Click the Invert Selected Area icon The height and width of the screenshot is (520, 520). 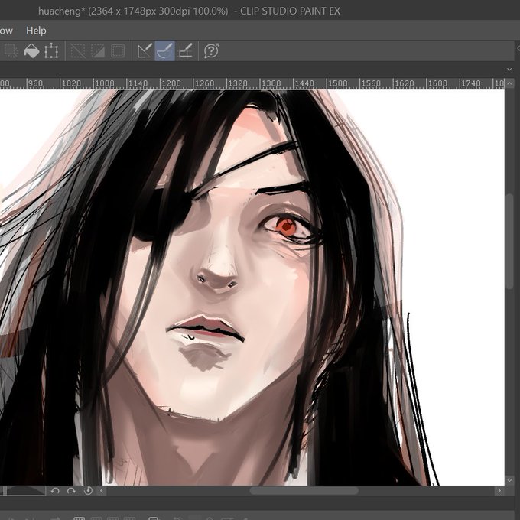click(x=98, y=51)
